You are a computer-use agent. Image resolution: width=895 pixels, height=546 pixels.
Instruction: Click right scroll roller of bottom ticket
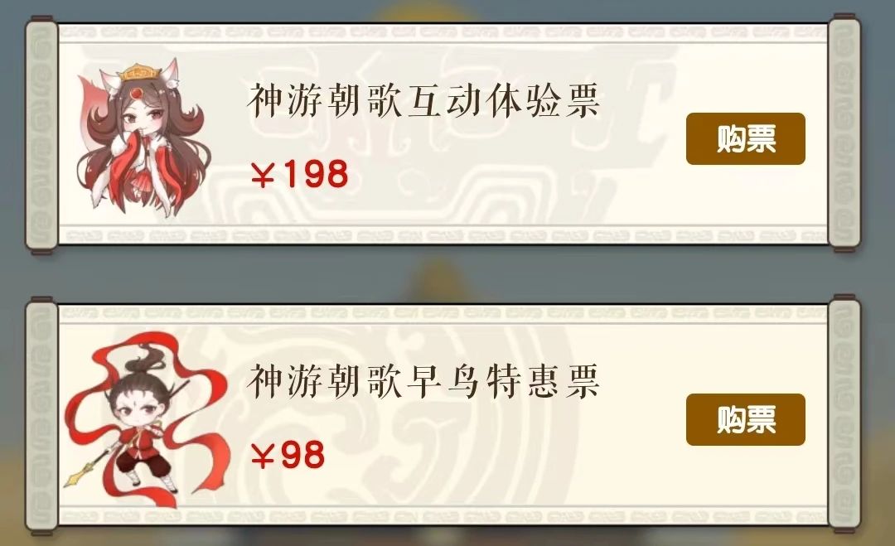(844, 415)
